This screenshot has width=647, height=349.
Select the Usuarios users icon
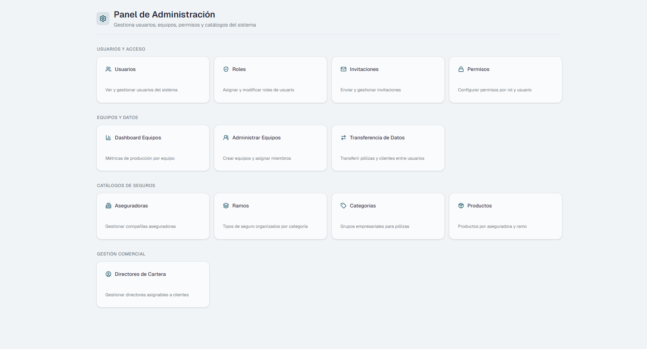(108, 69)
